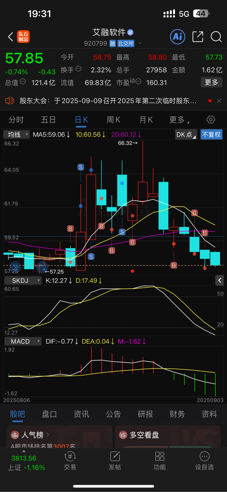227x492 pixels.
Task: Switch to 五日 chart tab
Action: [x=48, y=120]
